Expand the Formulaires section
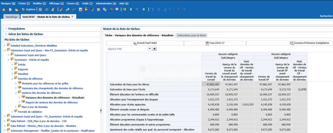Image resolution: width=333 pixels, height=133 pixels. pyautogui.click(x=6, y=29)
